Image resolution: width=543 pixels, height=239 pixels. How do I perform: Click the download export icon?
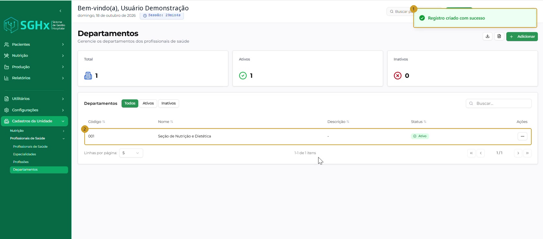pos(488,36)
